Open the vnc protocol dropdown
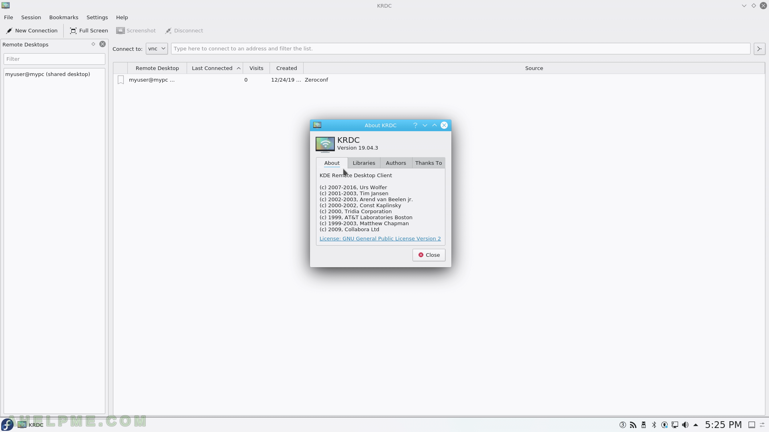The width and height of the screenshot is (769, 432). [157, 49]
